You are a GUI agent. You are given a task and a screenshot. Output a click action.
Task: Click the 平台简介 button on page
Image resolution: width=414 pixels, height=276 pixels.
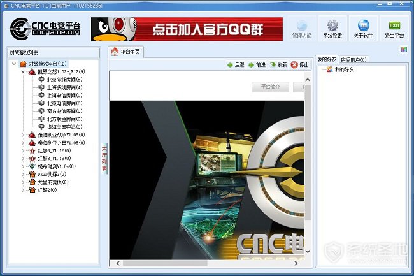tap(270, 87)
